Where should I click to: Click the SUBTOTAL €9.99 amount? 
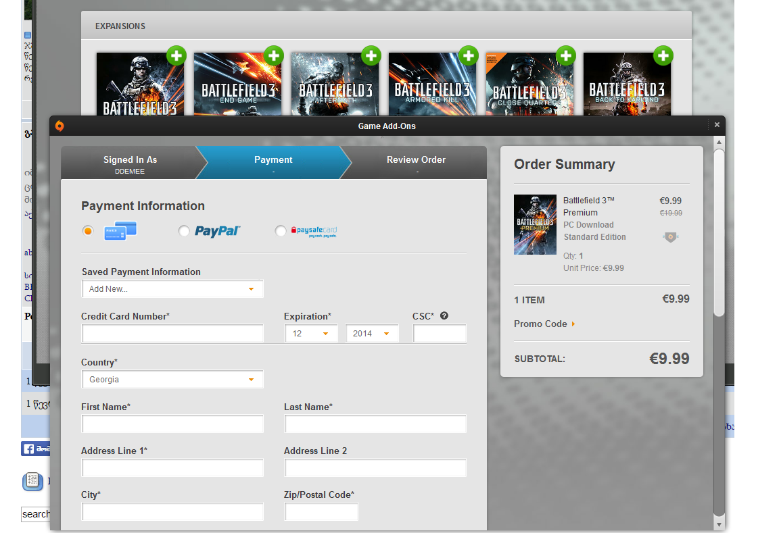coord(669,358)
